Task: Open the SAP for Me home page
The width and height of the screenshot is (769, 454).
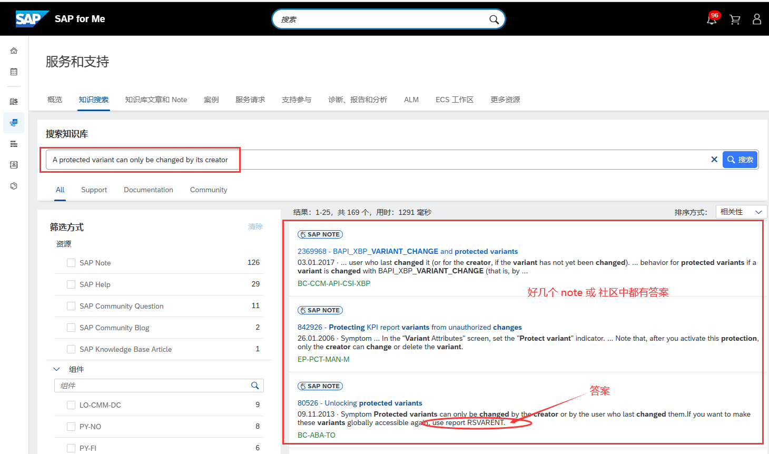Action: coord(13,50)
